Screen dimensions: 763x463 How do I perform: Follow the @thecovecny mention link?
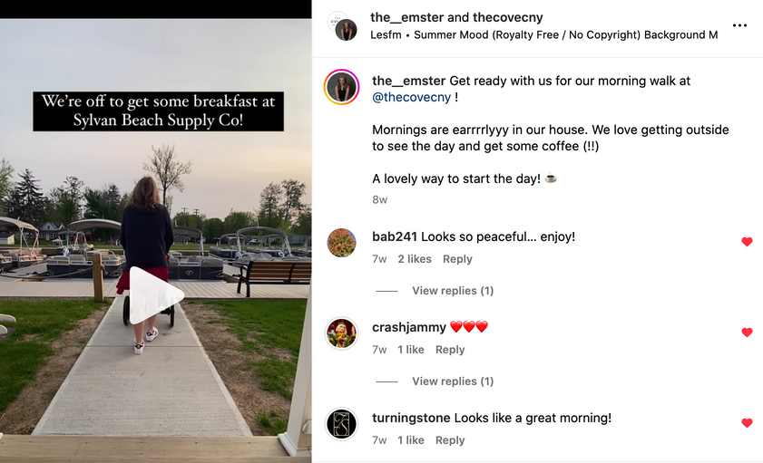click(411, 97)
